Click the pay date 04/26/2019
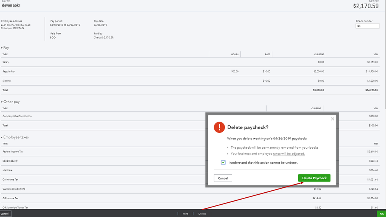 click(x=100, y=25)
